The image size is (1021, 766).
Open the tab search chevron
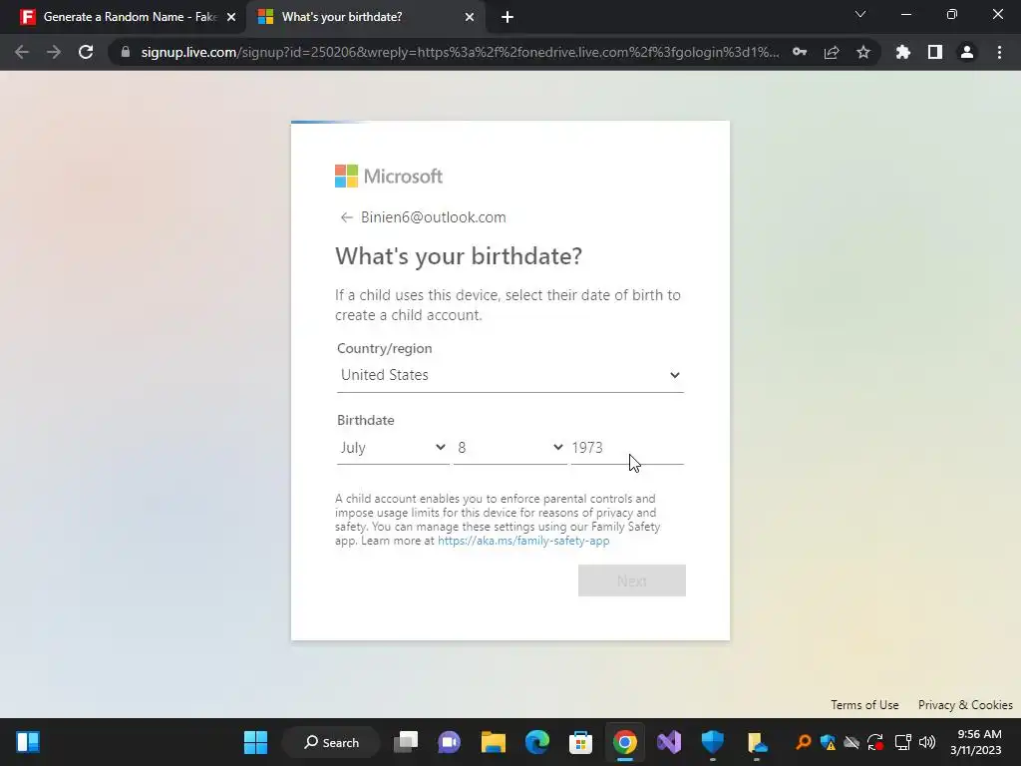[860, 14]
